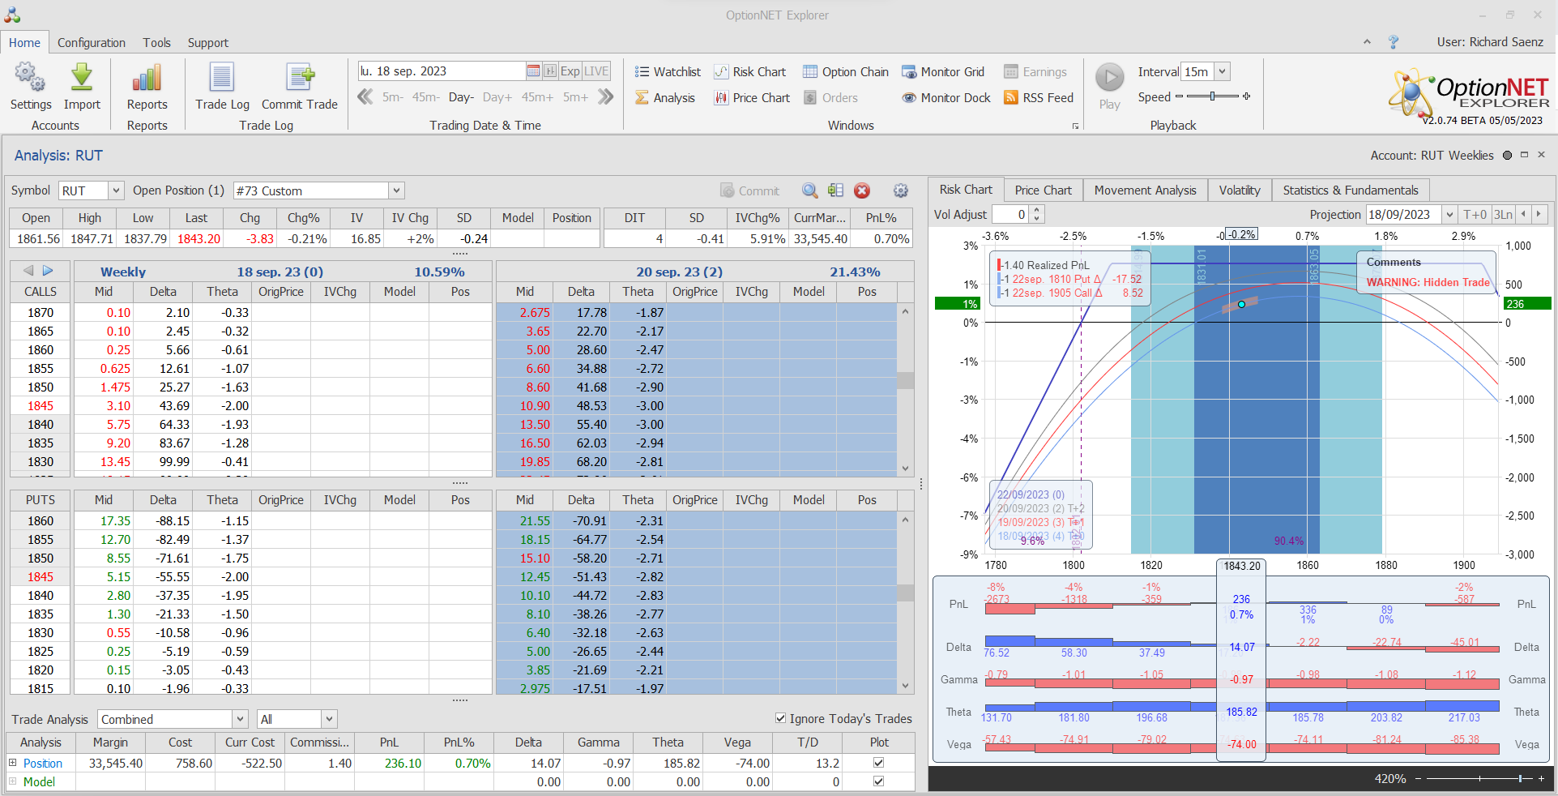The width and height of the screenshot is (1558, 796).
Task: Expand the Position row in Trade Analysis
Action: [x=12, y=763]
